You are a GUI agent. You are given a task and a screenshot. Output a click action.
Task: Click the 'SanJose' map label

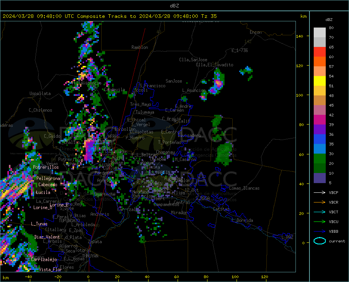coord(174,81)
